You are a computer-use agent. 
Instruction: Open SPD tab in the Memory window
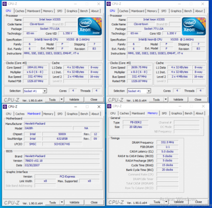(x=164, y=113)
